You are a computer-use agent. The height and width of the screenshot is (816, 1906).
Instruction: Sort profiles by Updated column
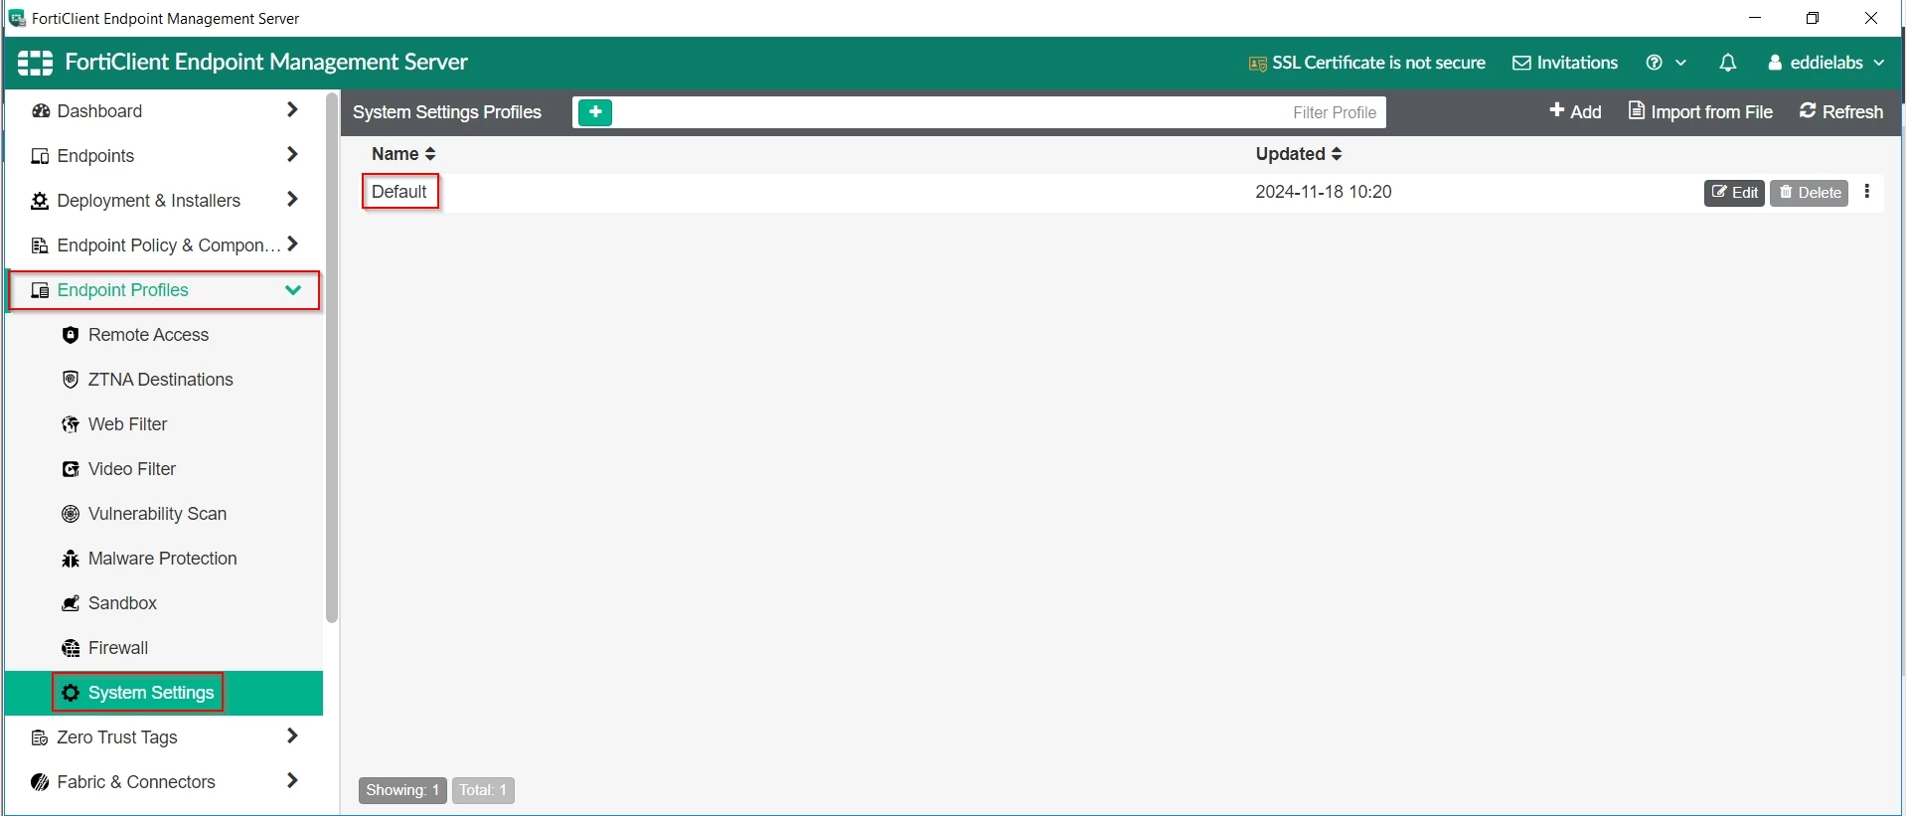tap(1299, 154)
